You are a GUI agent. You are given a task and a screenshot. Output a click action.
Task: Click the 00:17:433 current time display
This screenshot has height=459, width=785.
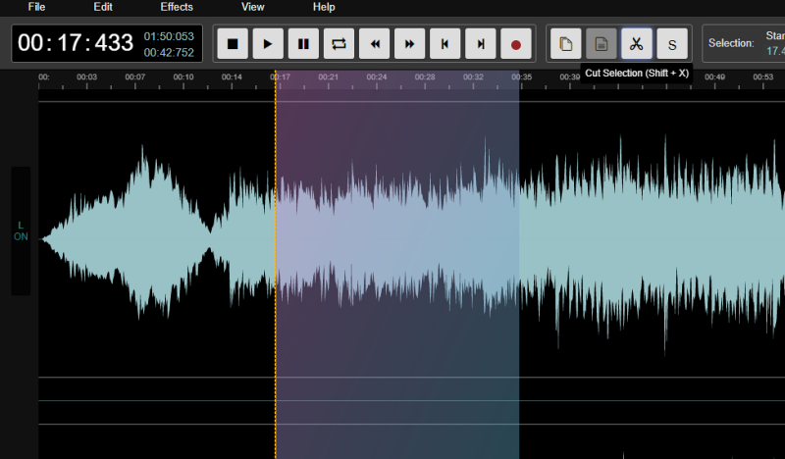coord(76,43)
